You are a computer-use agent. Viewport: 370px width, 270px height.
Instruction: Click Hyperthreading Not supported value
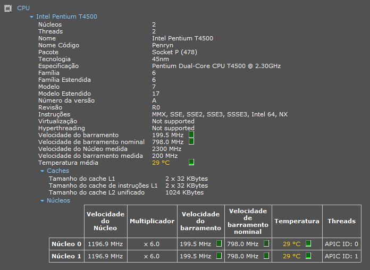click(x=173, y=128)
